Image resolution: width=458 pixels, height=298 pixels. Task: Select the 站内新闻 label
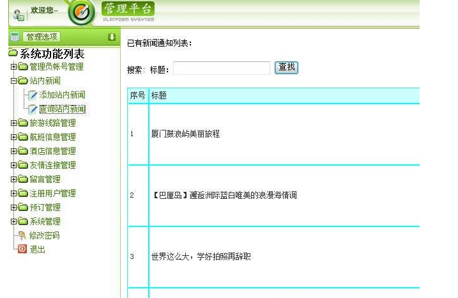point(45,81)
